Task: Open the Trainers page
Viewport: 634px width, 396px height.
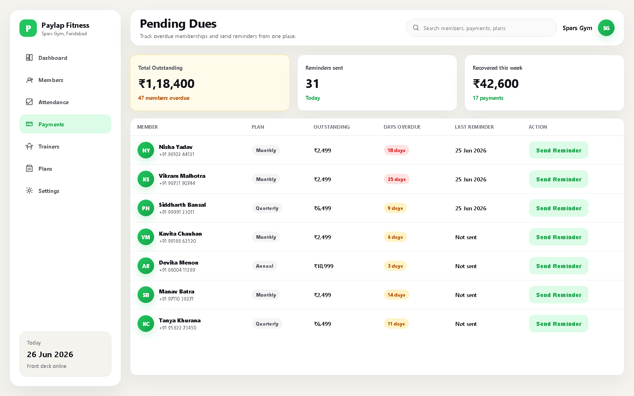Action: point(65,146)
